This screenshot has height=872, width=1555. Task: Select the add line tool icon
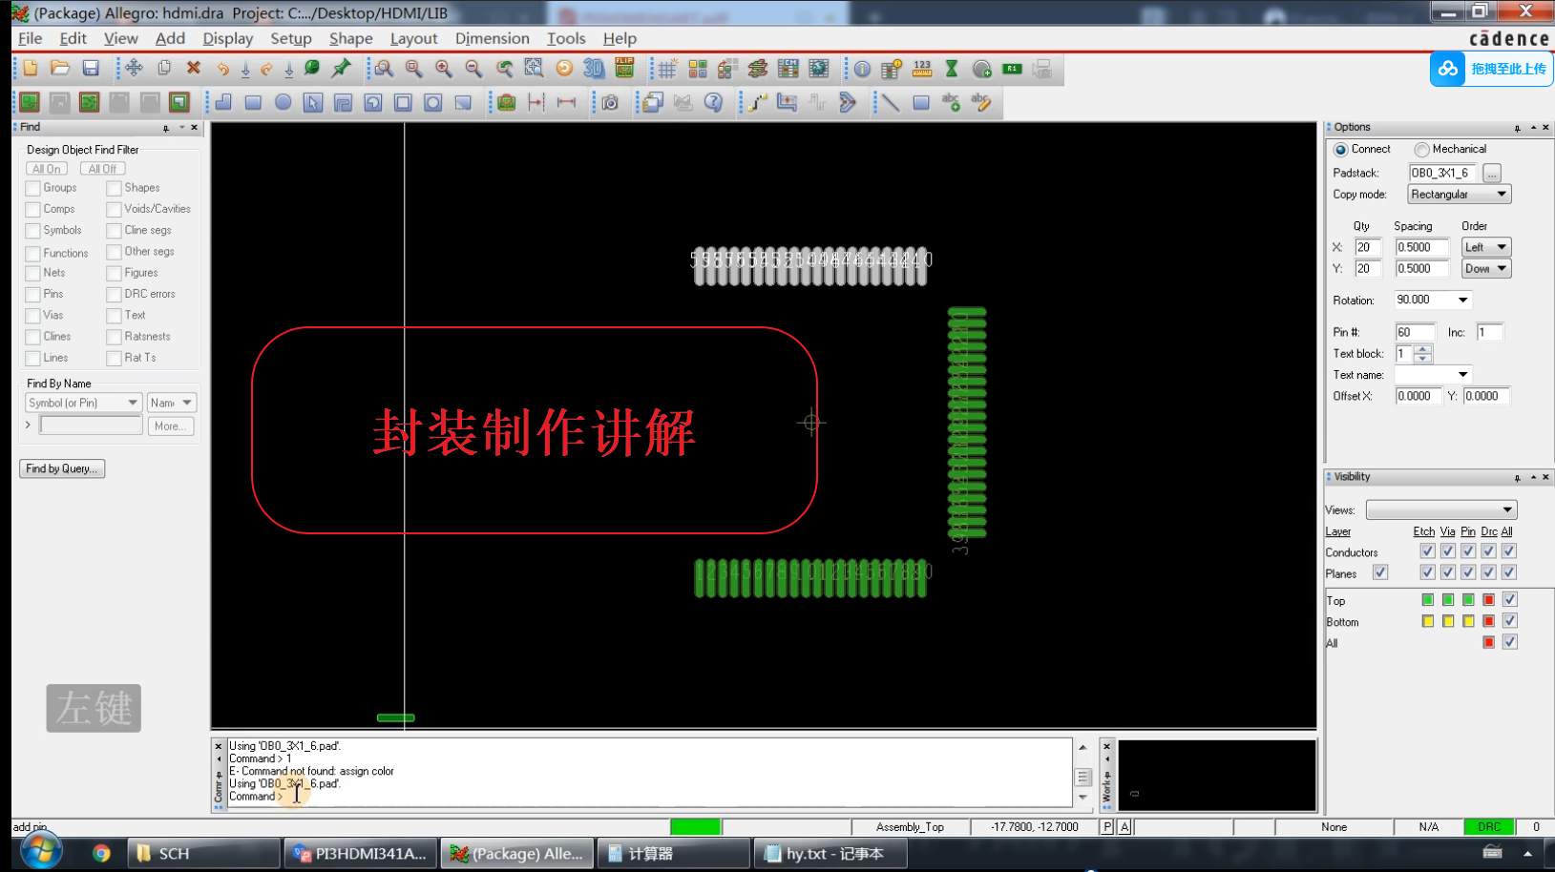(890, 102)
